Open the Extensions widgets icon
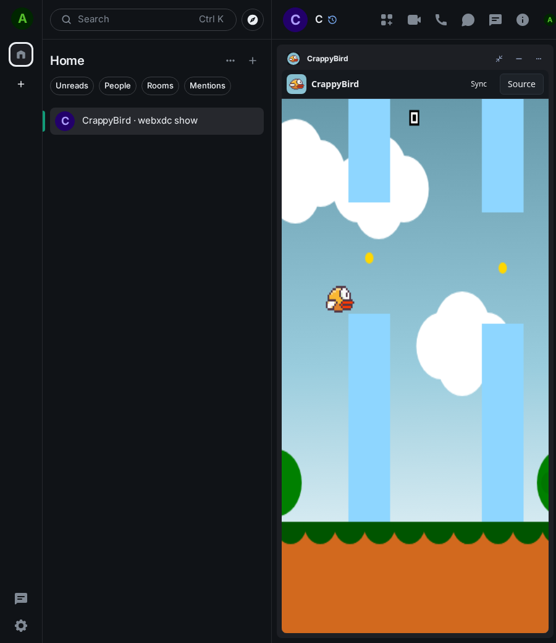 pos(386,20)
